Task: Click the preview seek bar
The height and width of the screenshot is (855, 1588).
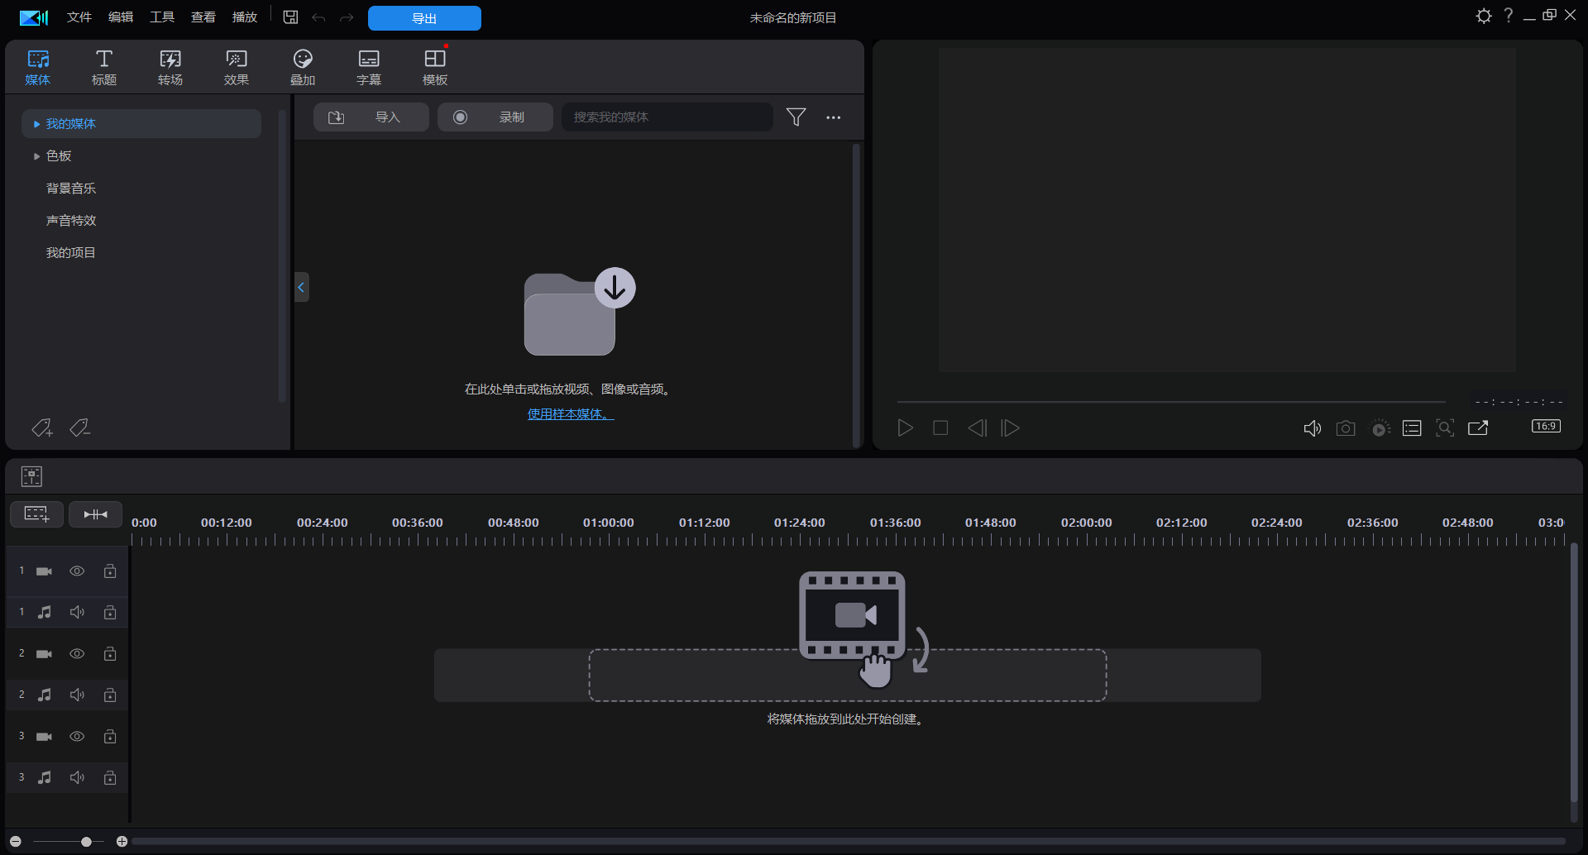Action: coord(1170,403)
